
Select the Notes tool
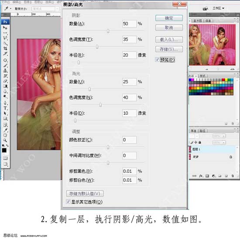click(x=5, y=125)
